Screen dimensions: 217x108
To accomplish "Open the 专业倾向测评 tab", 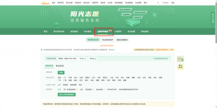I will [x=107, y=40].
